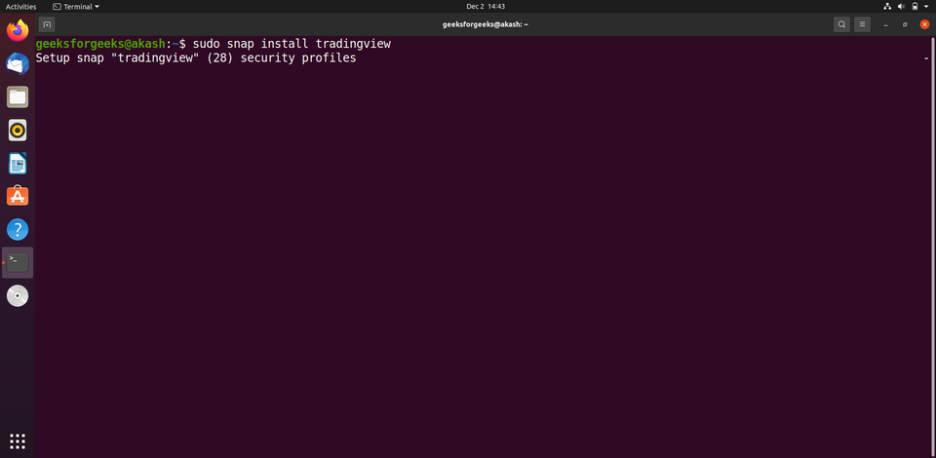Close the terminal window

click(x=924, y=24)
